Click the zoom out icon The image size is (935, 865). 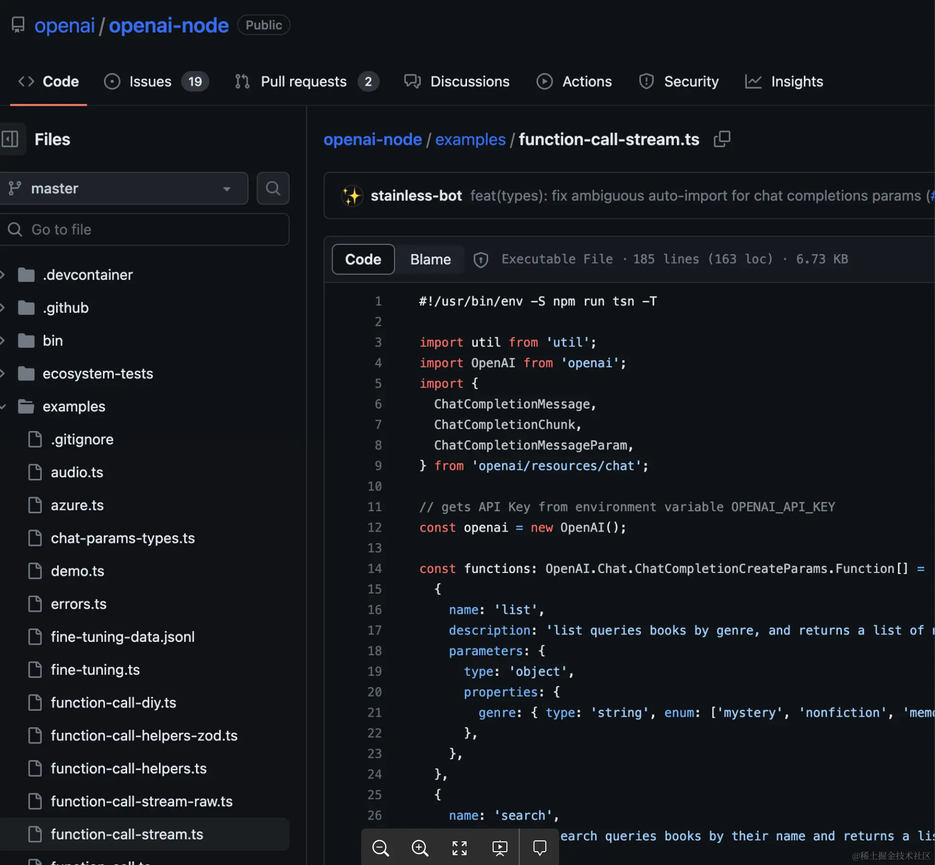[381, 848]
